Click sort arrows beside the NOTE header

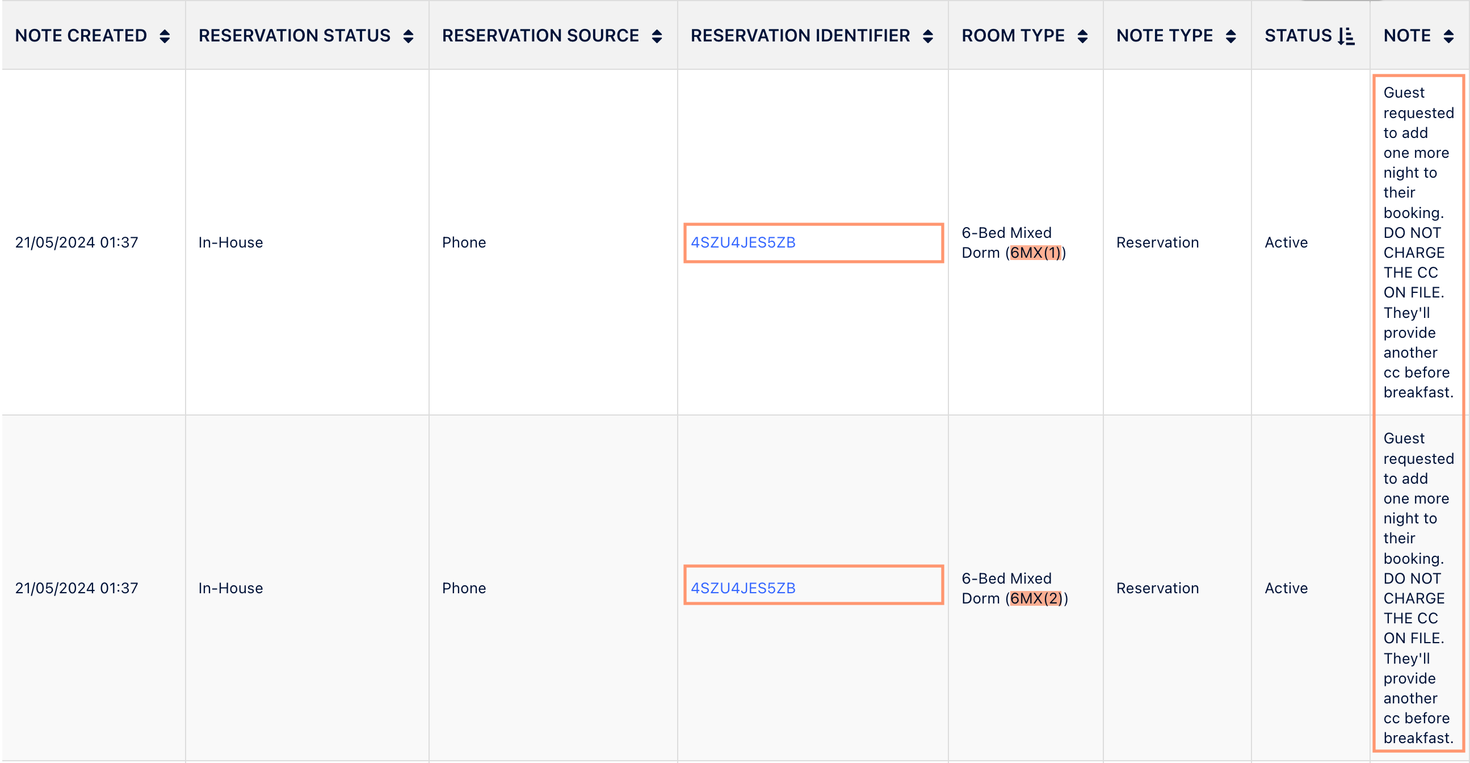(x=1448, y=36)
